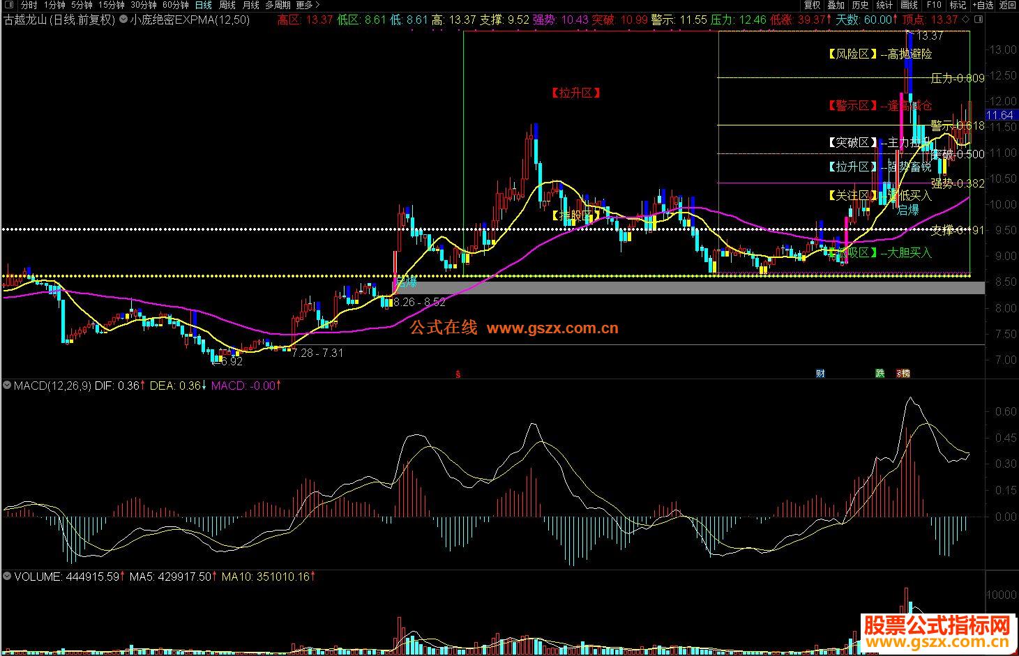Click the MA5 volume average label

173,577
